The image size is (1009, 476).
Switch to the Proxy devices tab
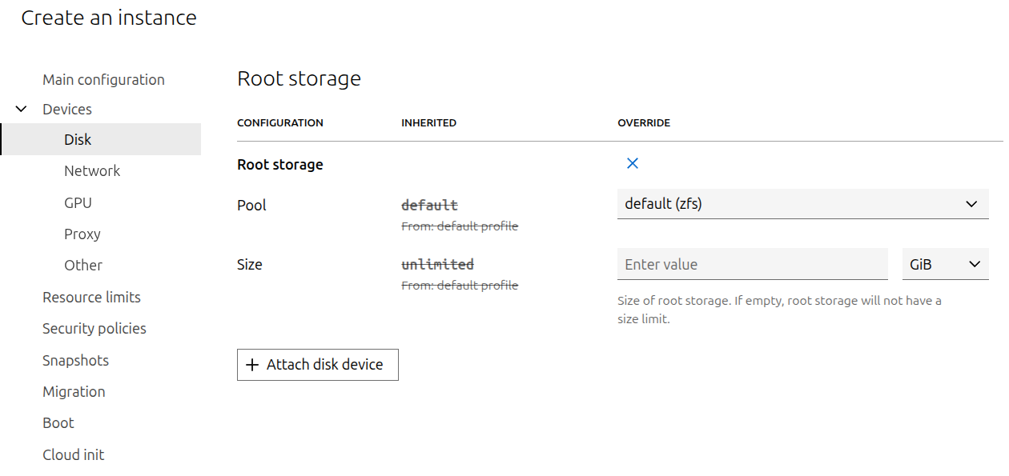pos(82,234)
